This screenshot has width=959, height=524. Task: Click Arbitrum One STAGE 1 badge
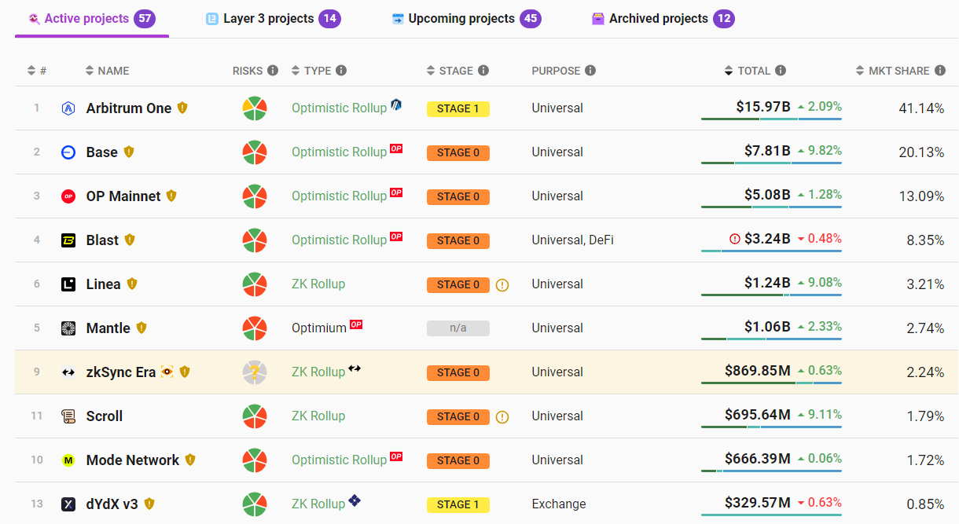point(458,109)
